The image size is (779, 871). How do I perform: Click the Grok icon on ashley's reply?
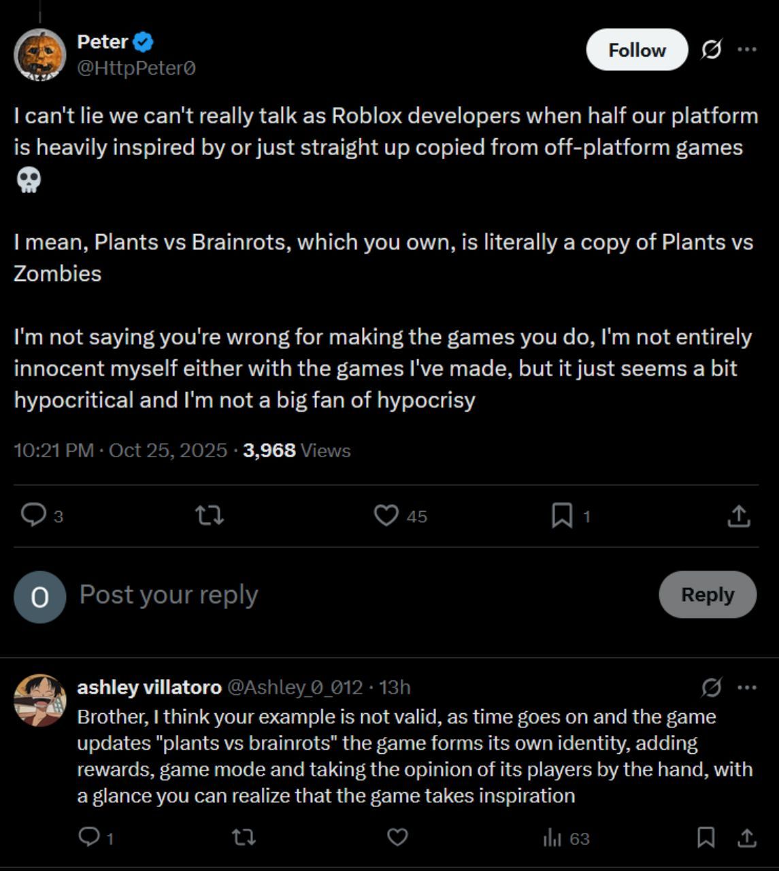point(711,687)
